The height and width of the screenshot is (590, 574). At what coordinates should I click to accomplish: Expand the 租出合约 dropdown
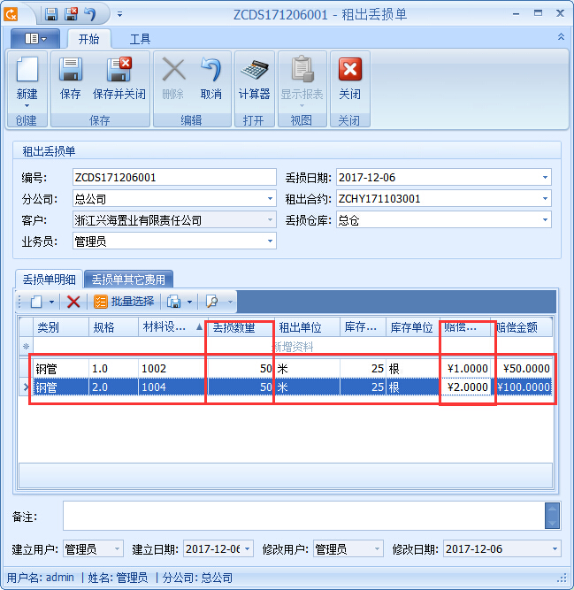tap(545, 199)
